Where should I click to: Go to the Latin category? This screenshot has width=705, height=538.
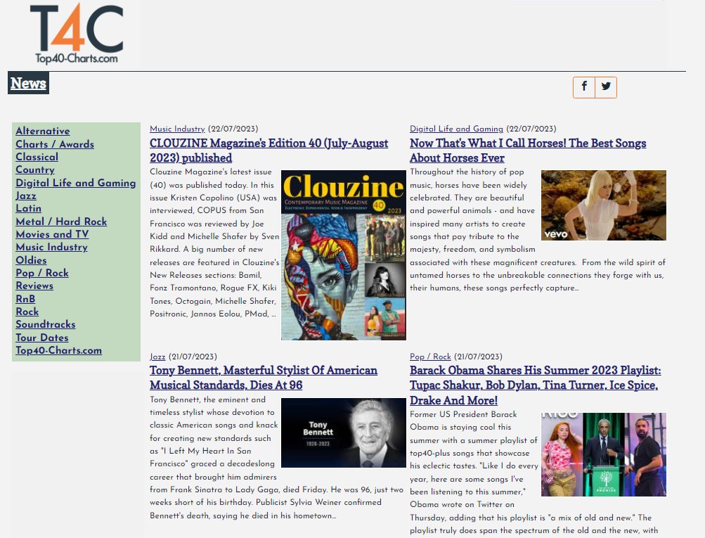pos(28,208)
